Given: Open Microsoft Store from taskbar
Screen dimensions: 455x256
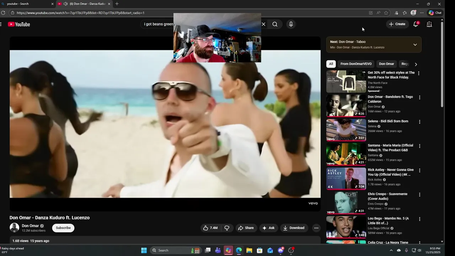Looking at the screenshot, I should coord(259,250).
